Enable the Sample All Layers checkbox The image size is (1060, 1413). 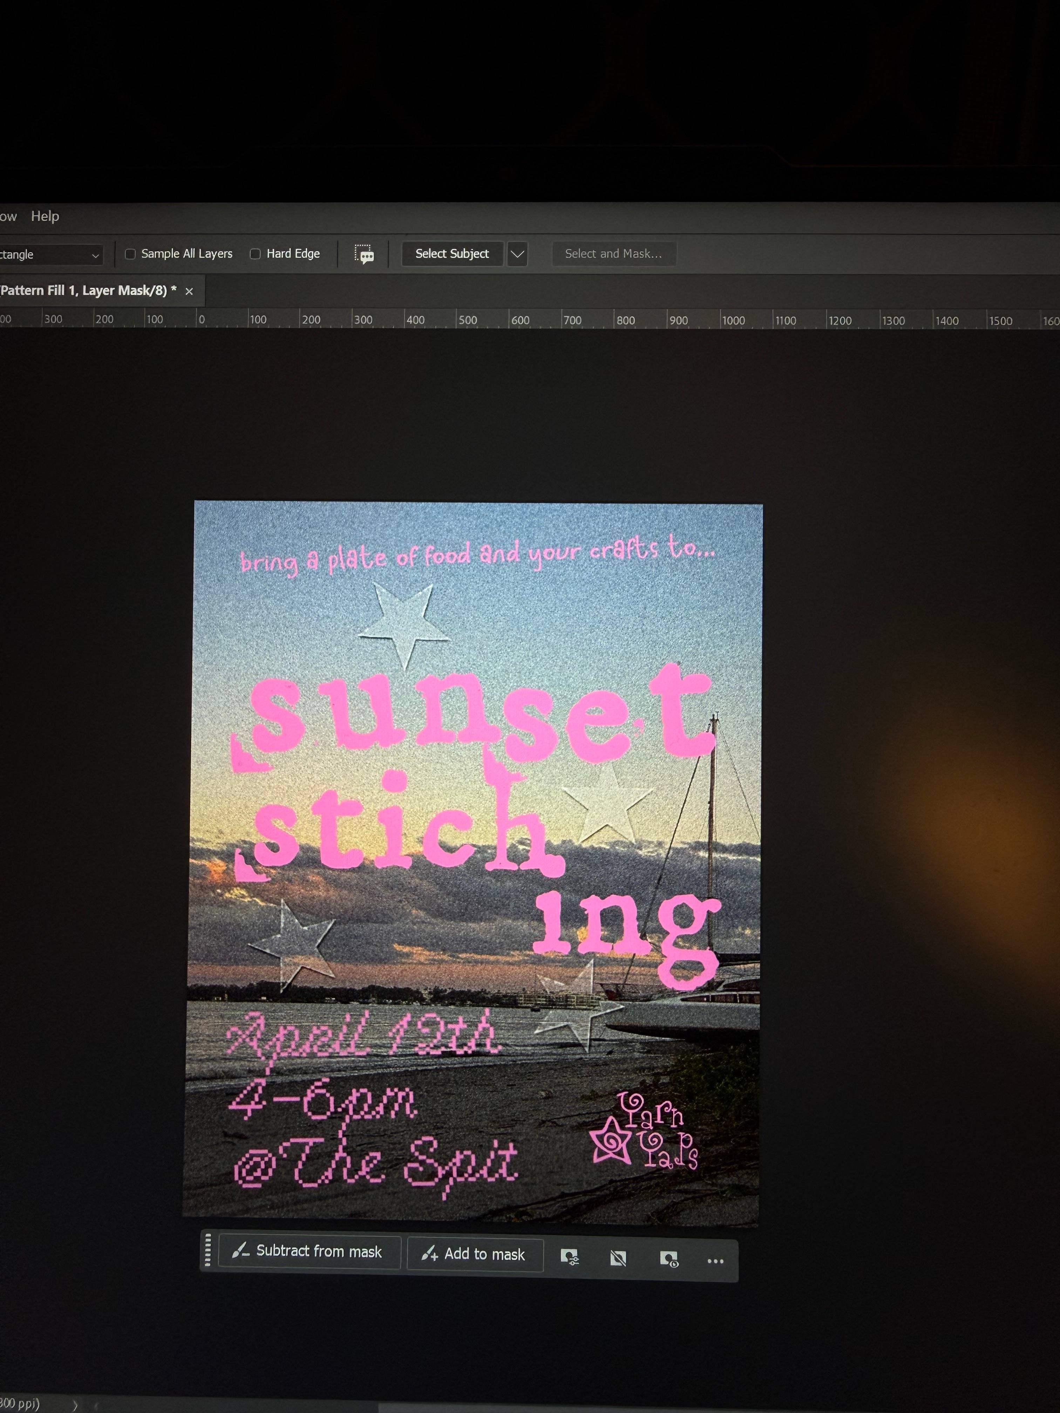[130, 254]
